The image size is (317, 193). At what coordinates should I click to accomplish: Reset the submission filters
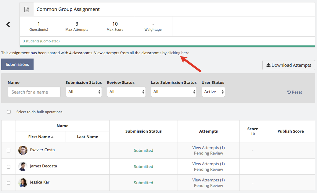295,92
